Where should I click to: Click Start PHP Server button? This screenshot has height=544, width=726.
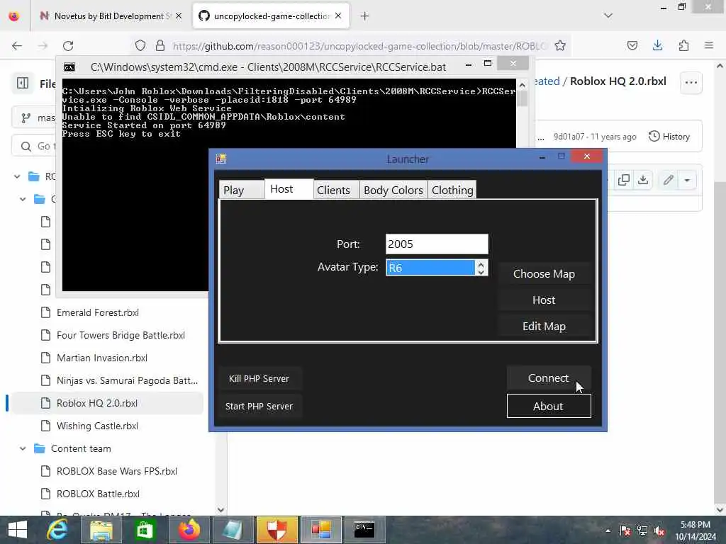[x=259, y=406]
